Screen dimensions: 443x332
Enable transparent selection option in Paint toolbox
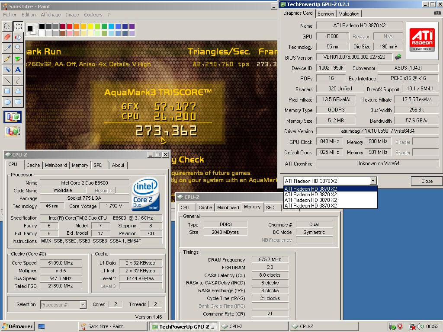(x=13, y=131)
